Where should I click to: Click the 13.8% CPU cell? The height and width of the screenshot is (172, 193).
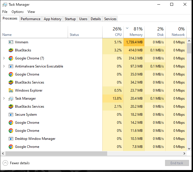113,98
